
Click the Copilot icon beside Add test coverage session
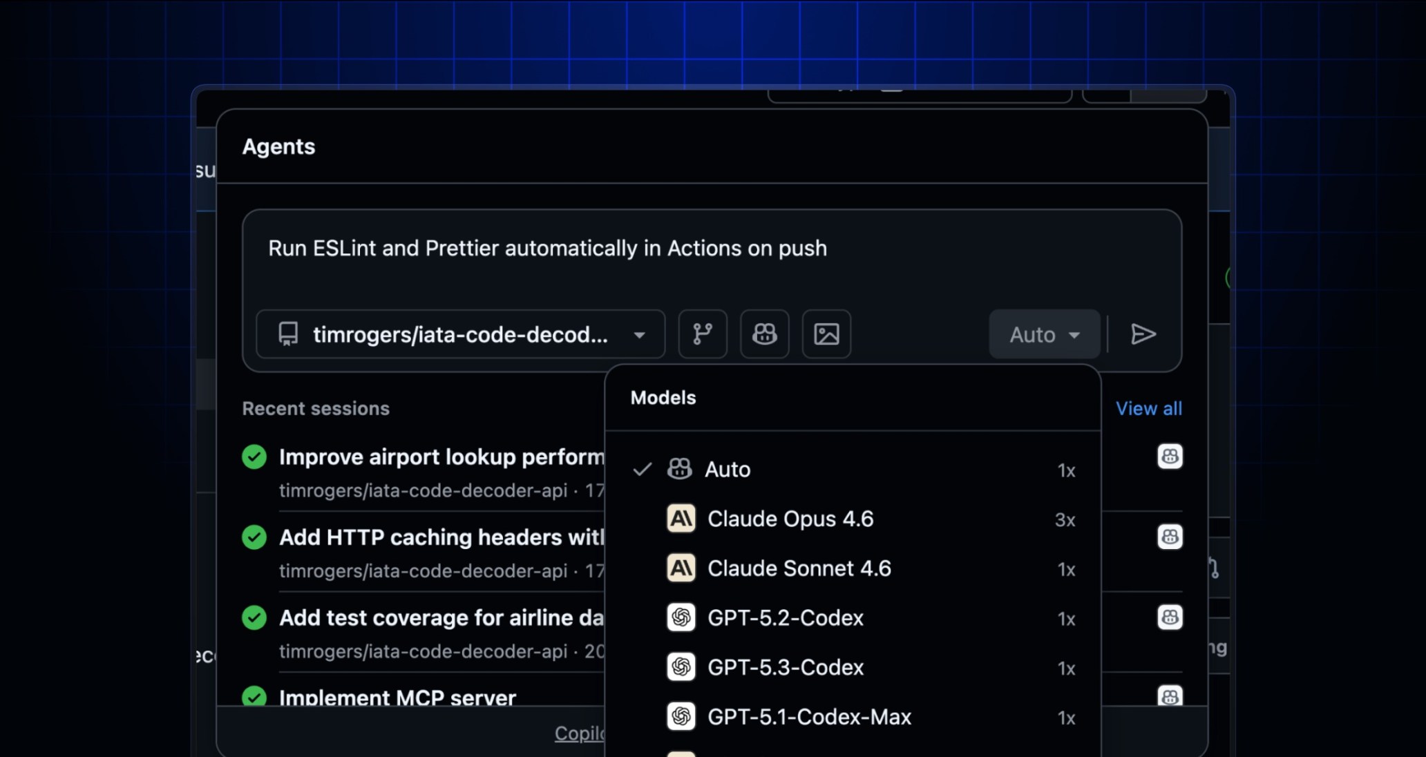[x=1170, y=617]
